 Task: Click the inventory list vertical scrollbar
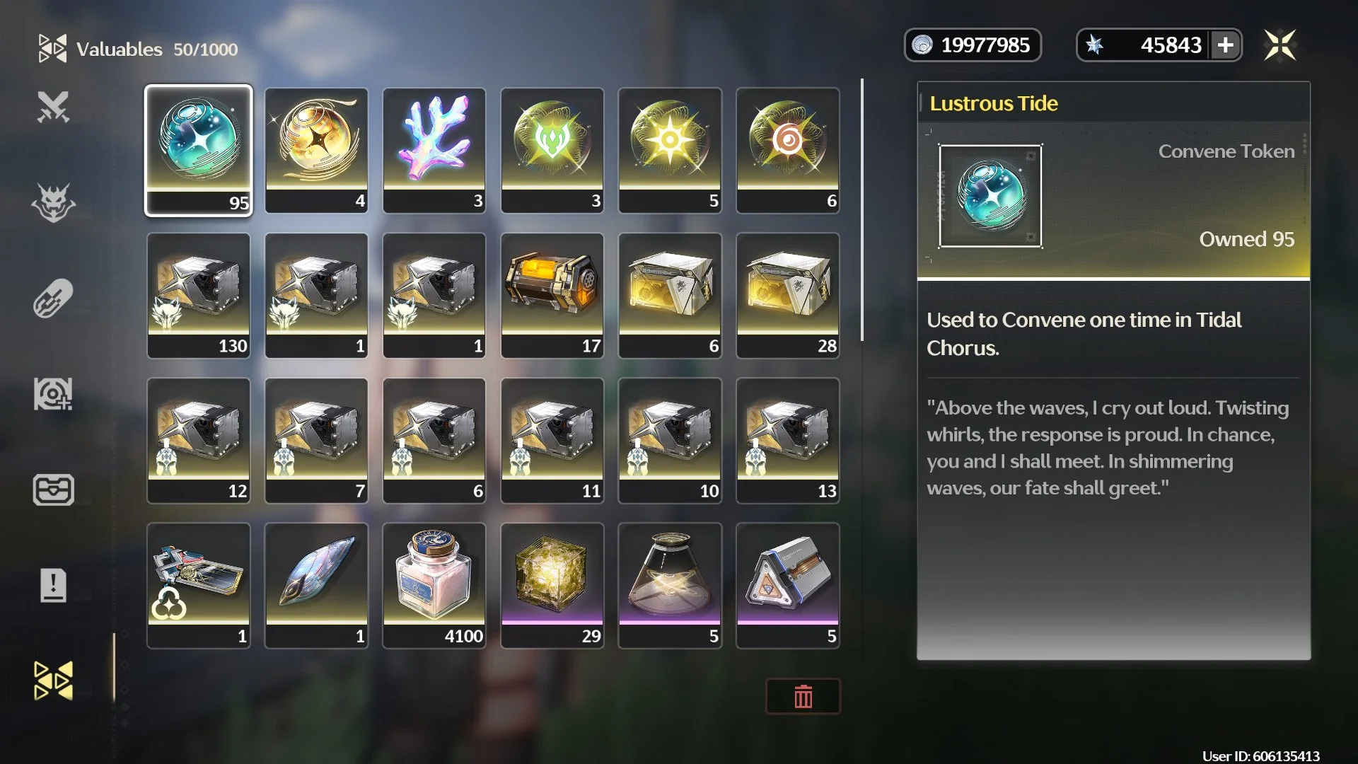coord(861,209)
